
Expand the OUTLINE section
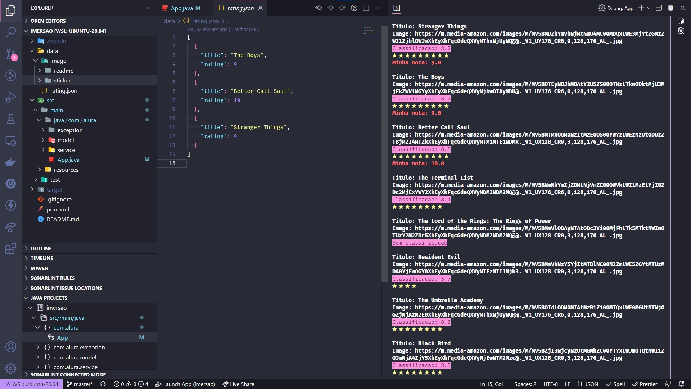coord(41,249)
